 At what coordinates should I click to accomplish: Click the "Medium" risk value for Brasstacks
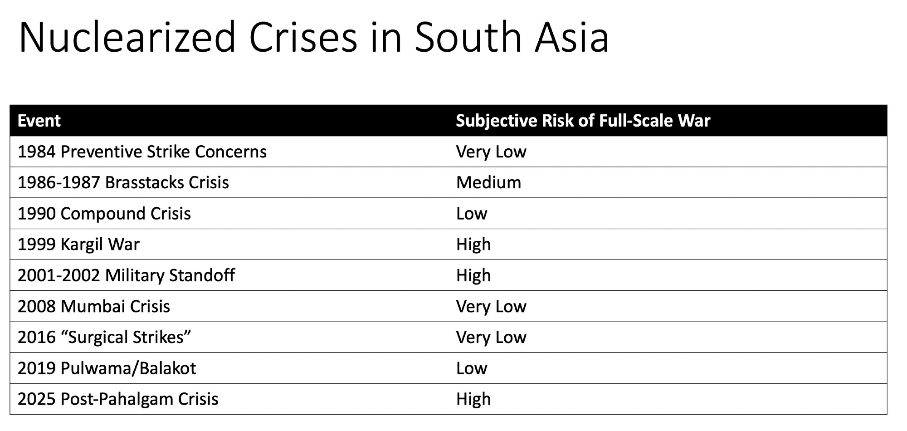point(488,182)
